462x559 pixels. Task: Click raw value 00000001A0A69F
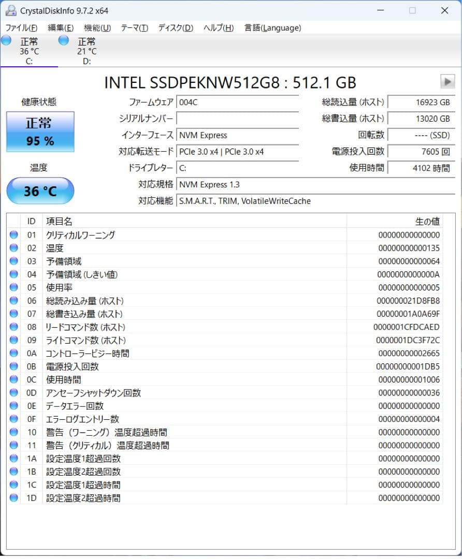tap(408, 314)
